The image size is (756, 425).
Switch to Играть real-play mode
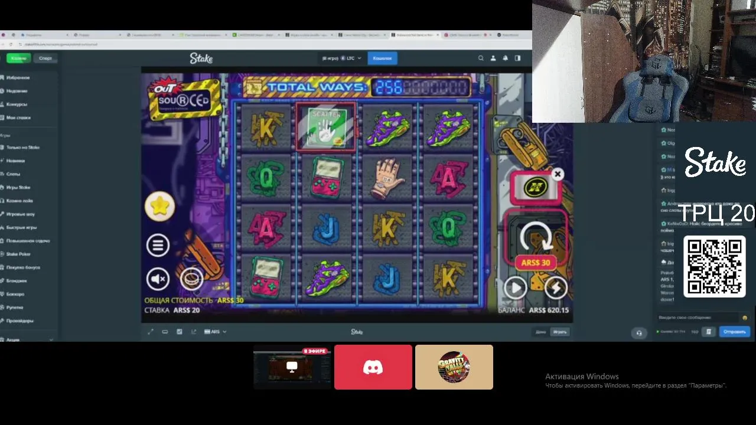tap(560, 332)
